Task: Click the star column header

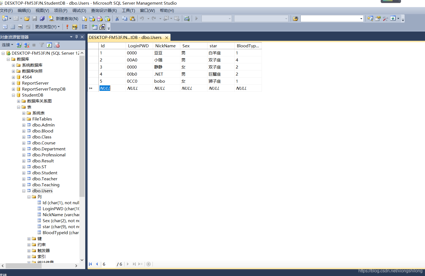Action: click(221, 46)
